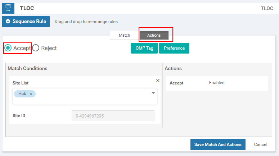
Task: Click the plus icon on Sequence Rule
Action: pyautogui.click(x=8, y=22)
